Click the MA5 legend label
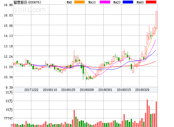 (x=69, y=2)
